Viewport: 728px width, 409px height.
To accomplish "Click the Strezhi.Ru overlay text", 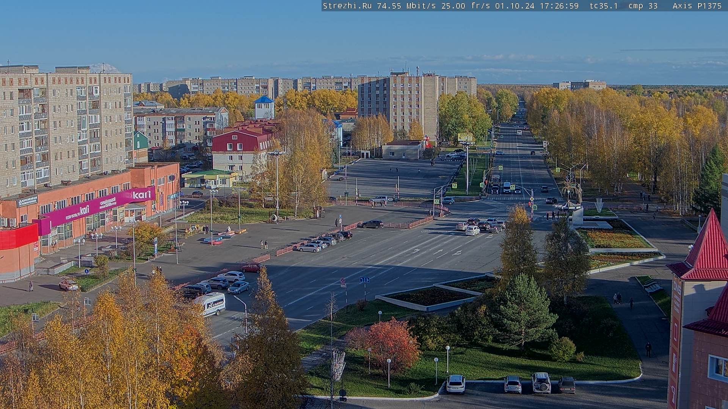I will (347, 6).
